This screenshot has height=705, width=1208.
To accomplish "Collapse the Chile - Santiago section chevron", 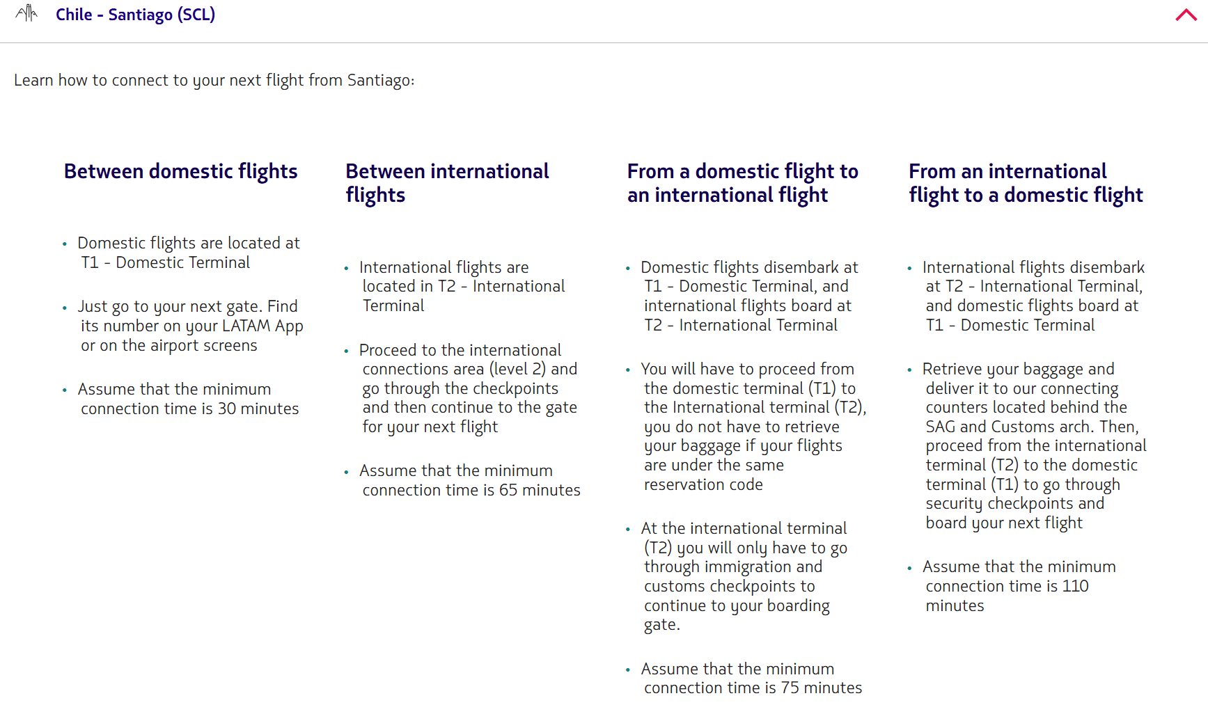I will (1186, 15).
